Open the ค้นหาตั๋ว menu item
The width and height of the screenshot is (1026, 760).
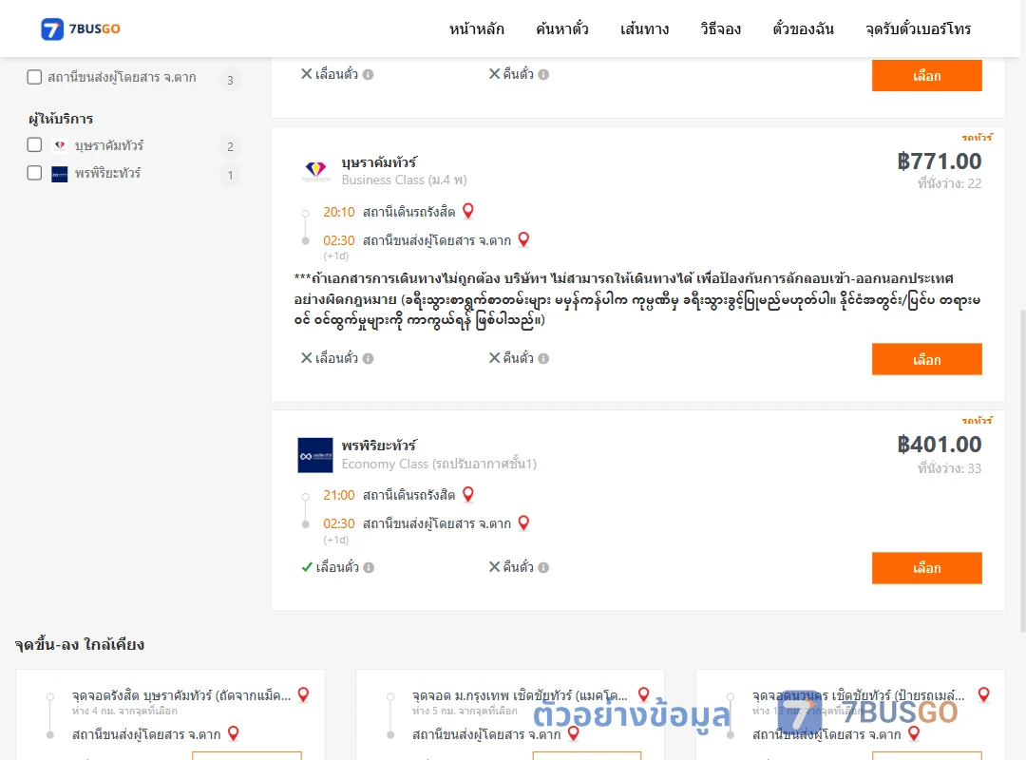click(562, 28)
